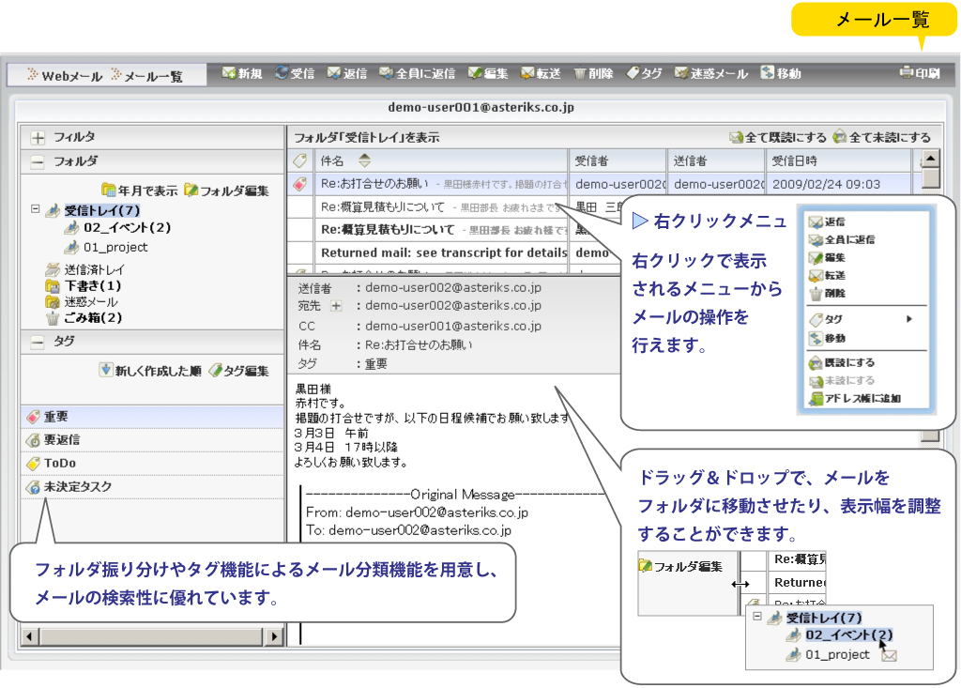Click 02_イベント(2) in the drag-drop example
Viewport: 961px width, 688px height.
[848, 635]
